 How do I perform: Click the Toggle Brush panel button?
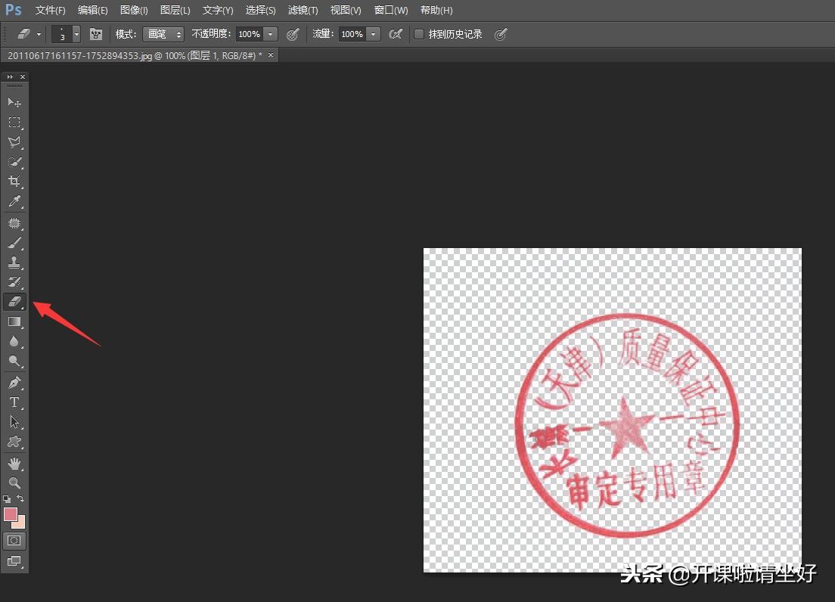point(96,34)
